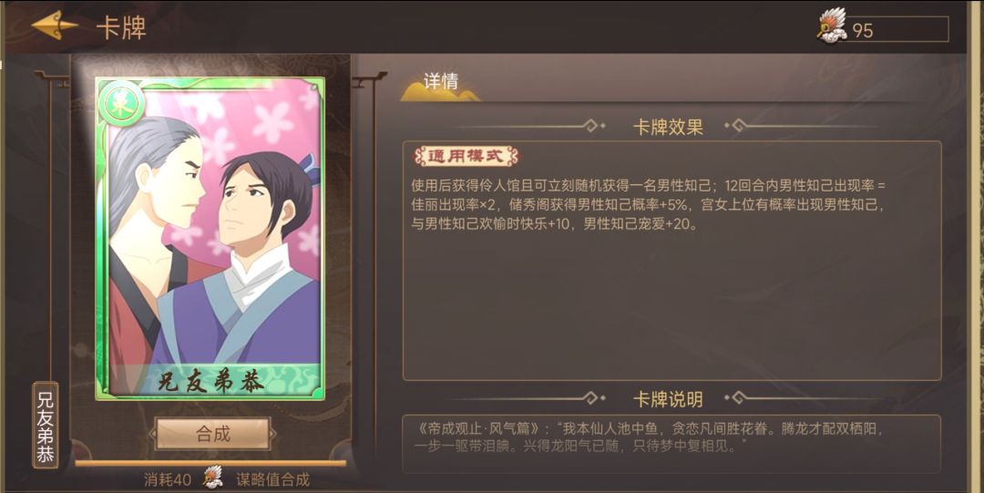Go back using the golden arrow
The width and height of the screenshot is (984, 493).
click(55, 26)
